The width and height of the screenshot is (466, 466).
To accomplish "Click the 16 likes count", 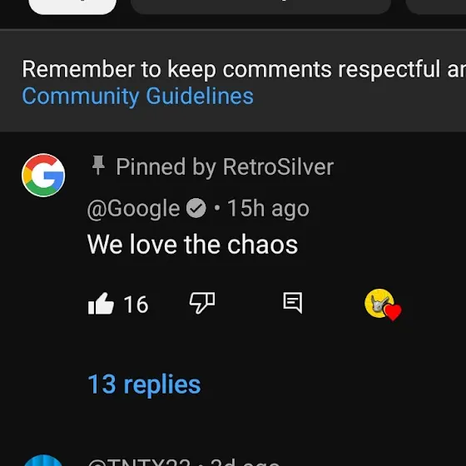I will tap(136, 305).
